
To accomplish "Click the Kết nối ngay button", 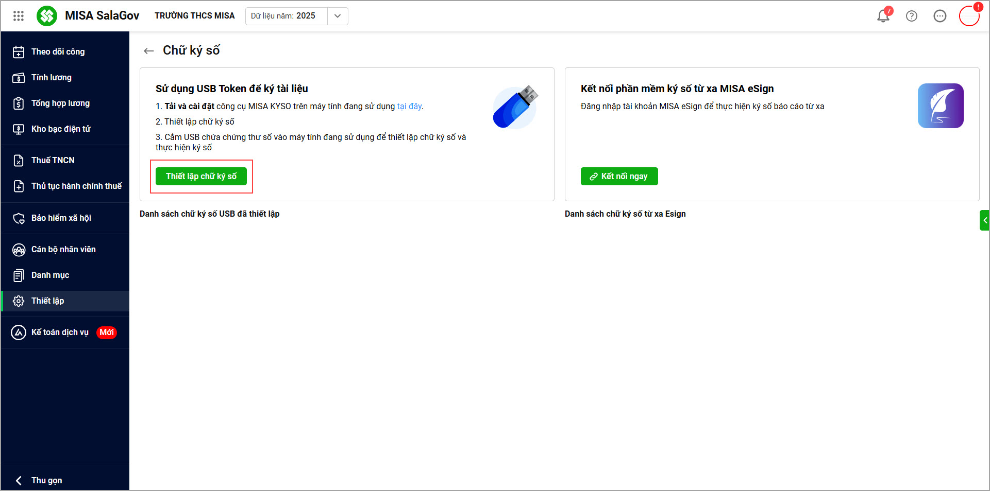I will pyautogui.click(x=619, y=176).
